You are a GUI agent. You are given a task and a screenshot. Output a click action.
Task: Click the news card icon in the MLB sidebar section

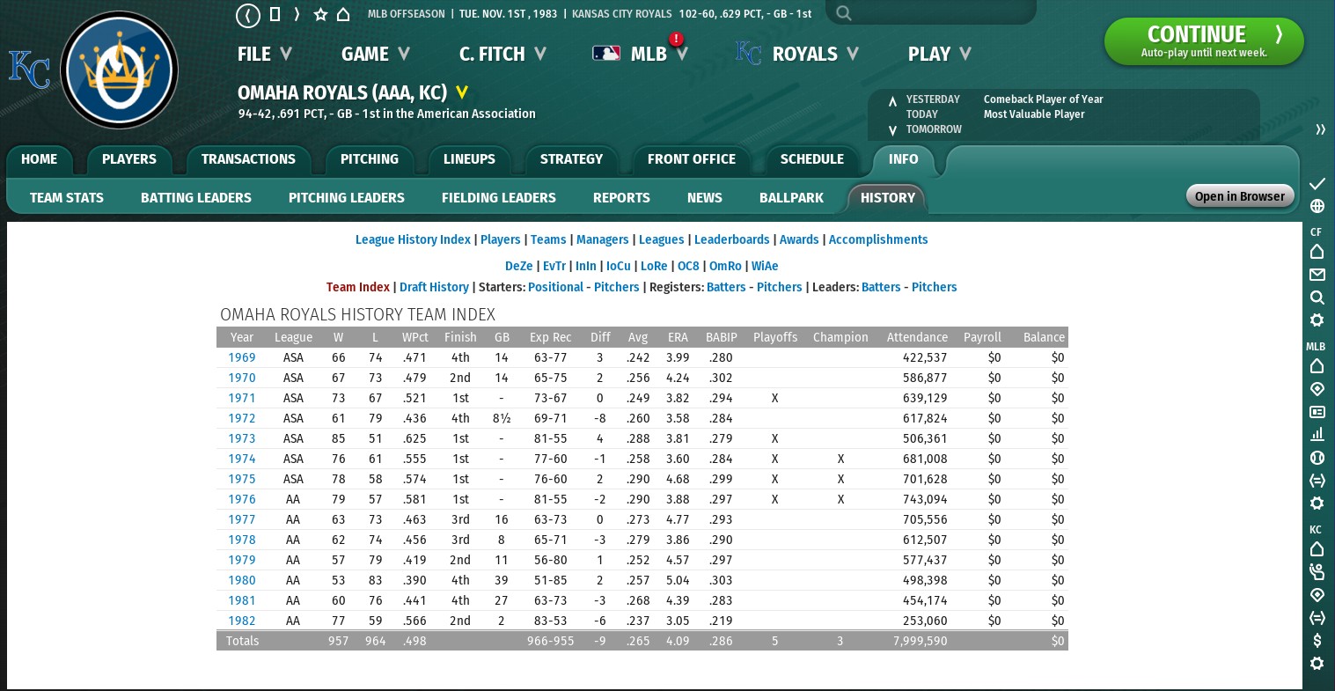click(1317, 412)
